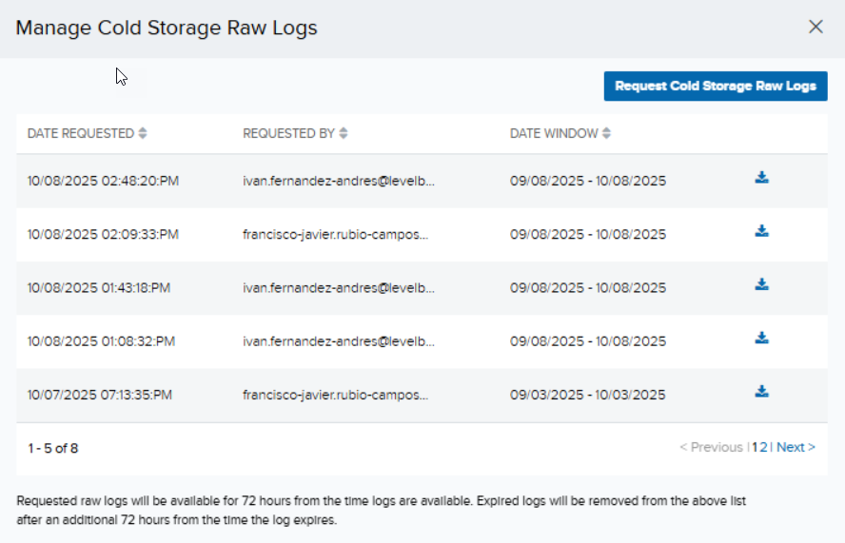Image resolution: width=845 pixels, height=543 pixels.
Task: Sort by Date Requested arrows icon
Action: [143, 134]
